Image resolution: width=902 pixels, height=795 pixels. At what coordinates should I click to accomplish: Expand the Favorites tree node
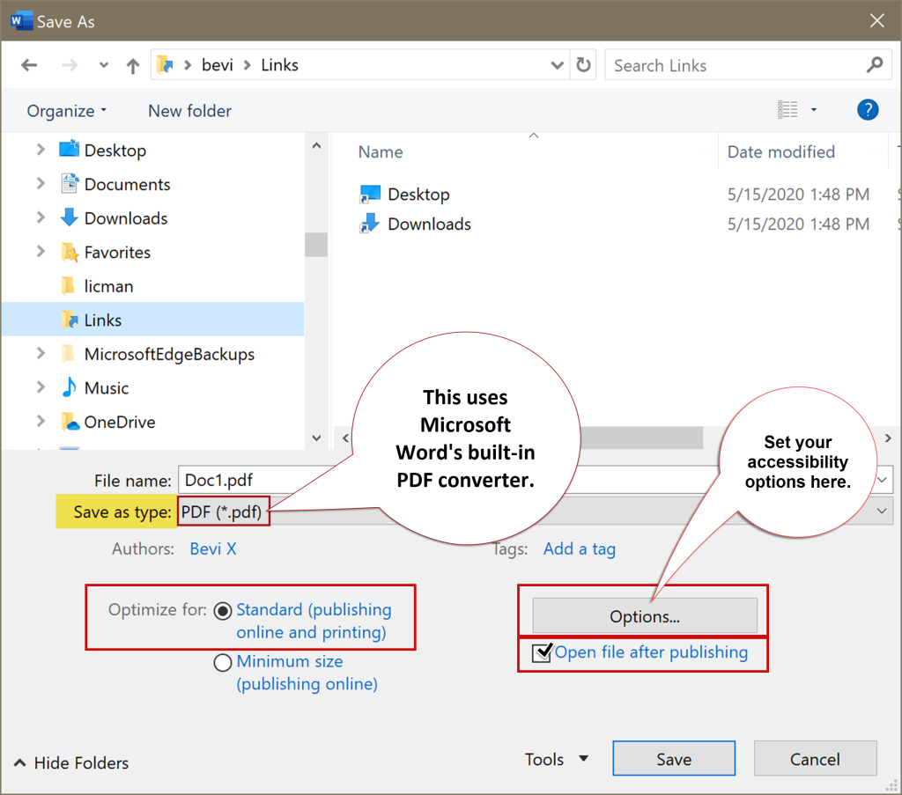point(41,252)
